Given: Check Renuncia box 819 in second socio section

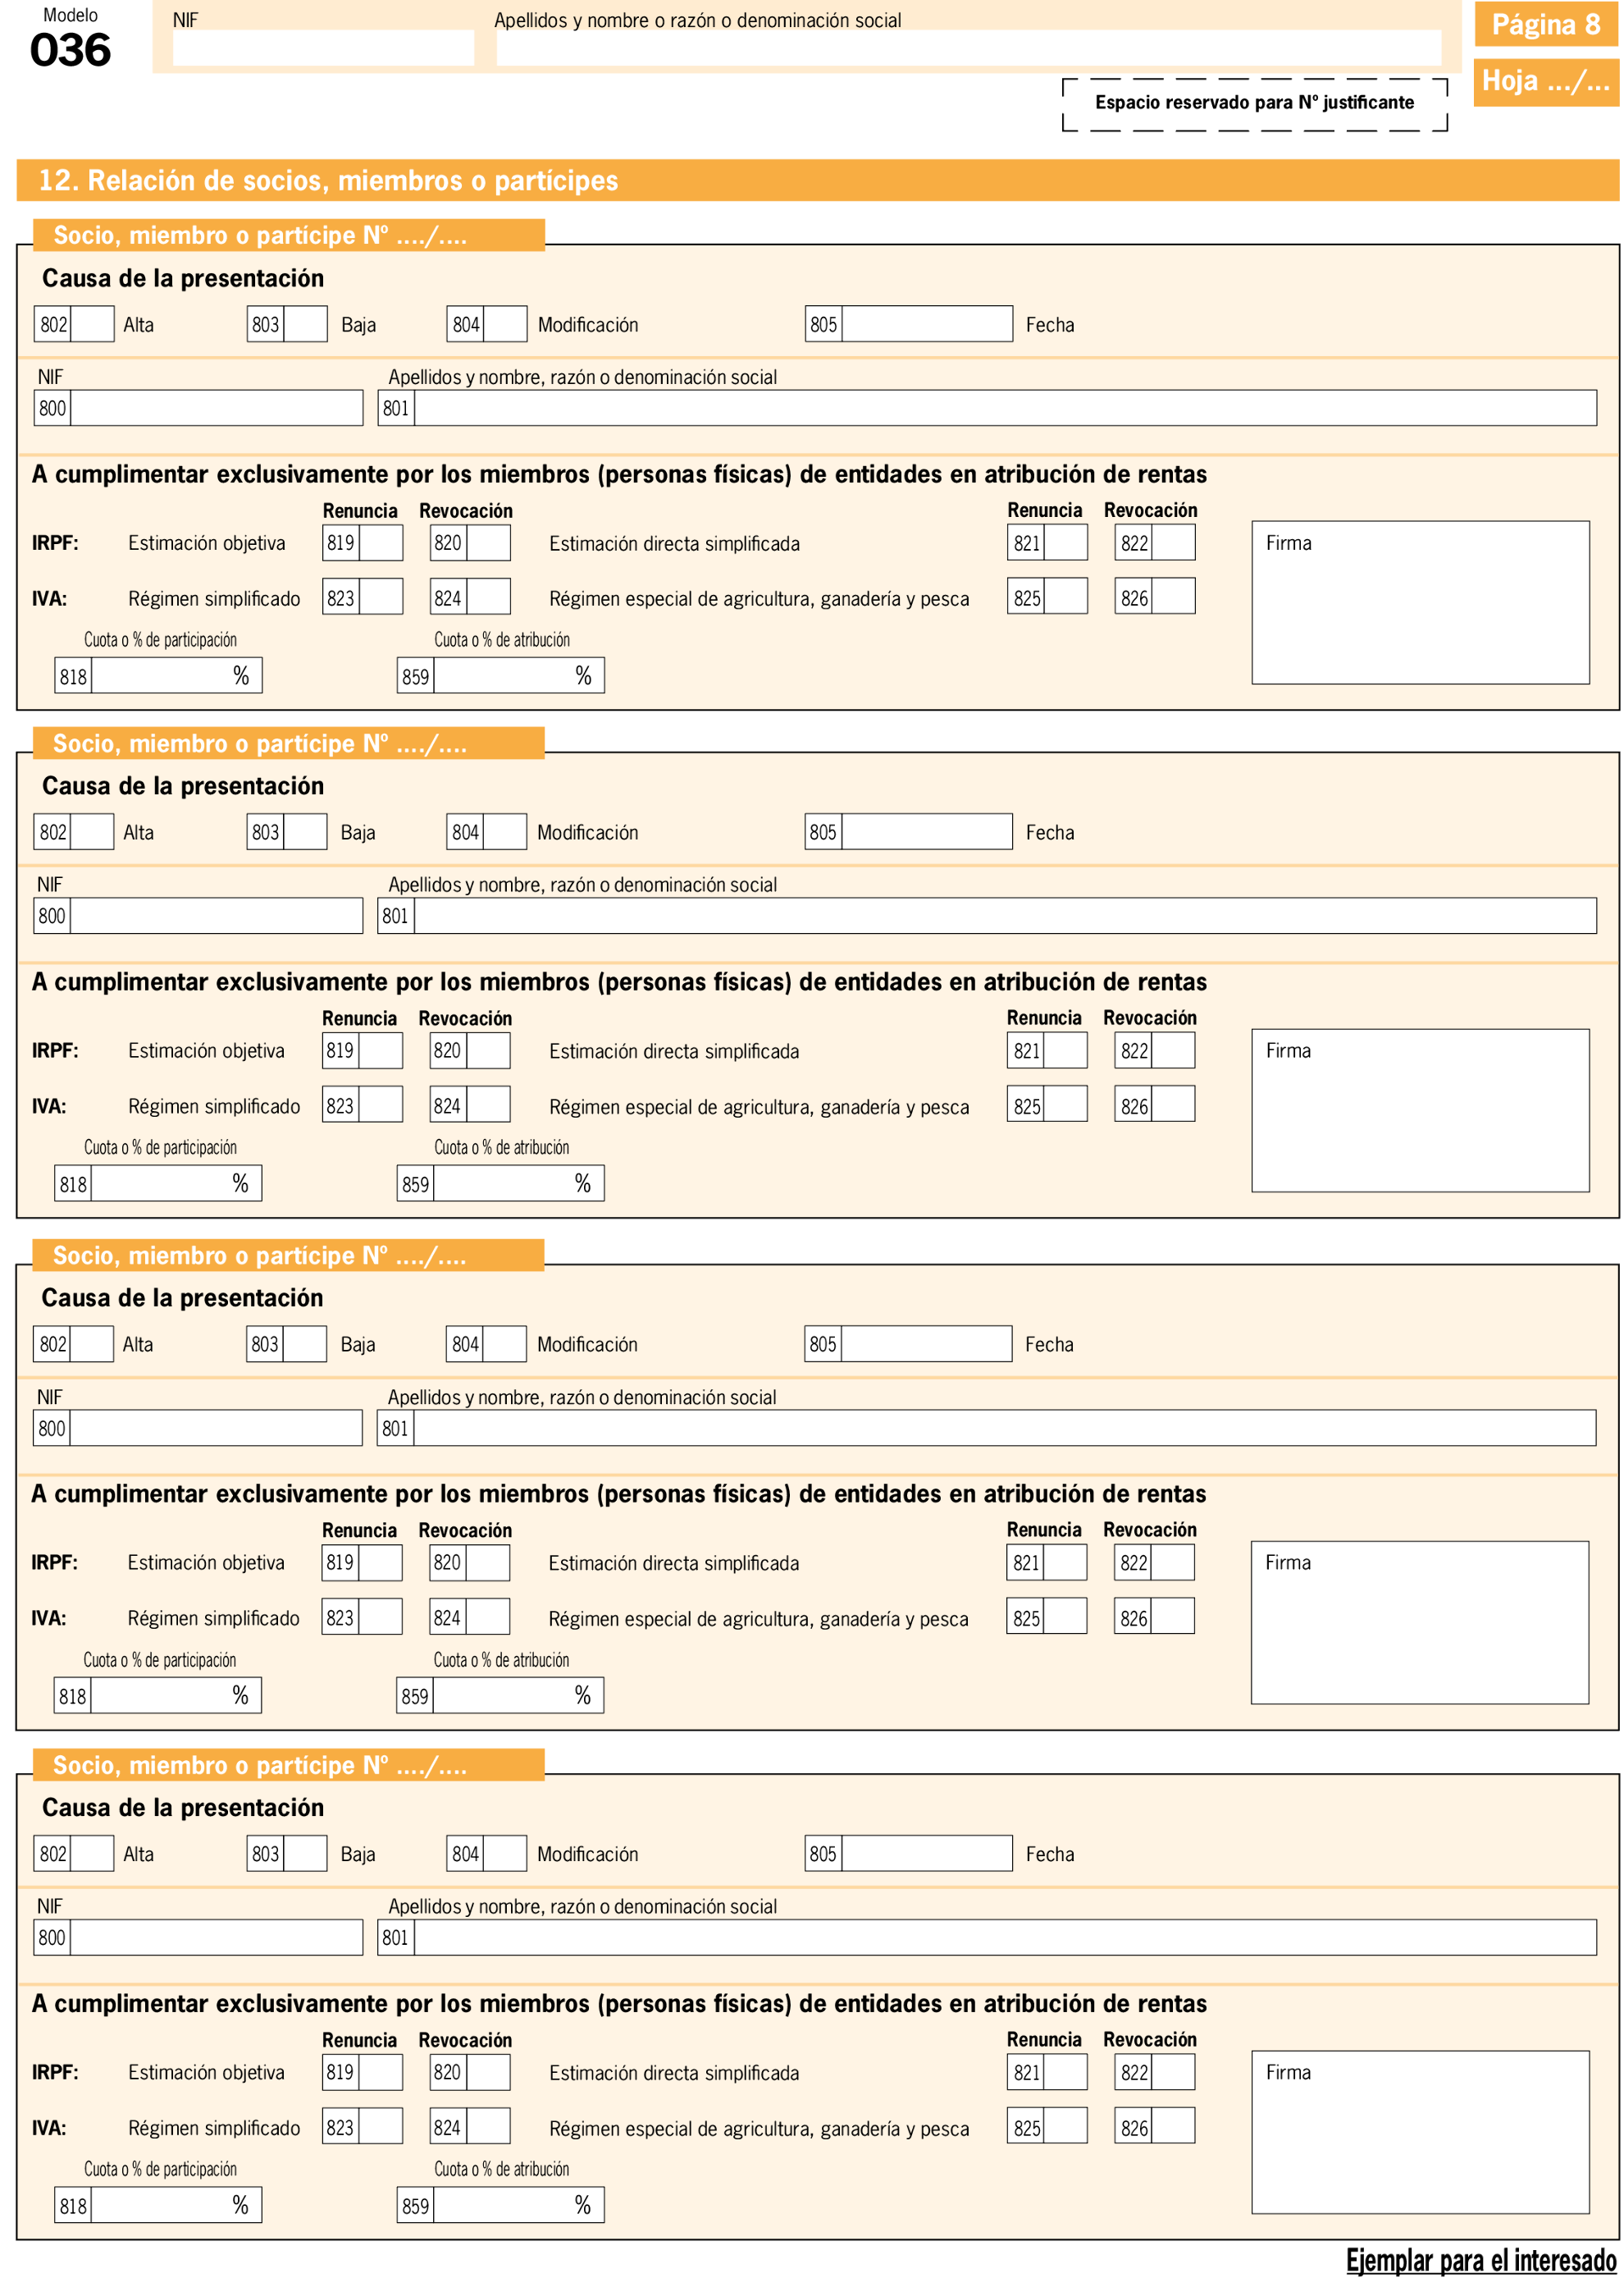Looking at the screenshot, I should pyautogui.click(x=381, y=1051).
